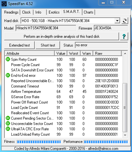Click the Firmware field JE3OA50A
This screenshot has height=152, width=132.
click(111, 28)
